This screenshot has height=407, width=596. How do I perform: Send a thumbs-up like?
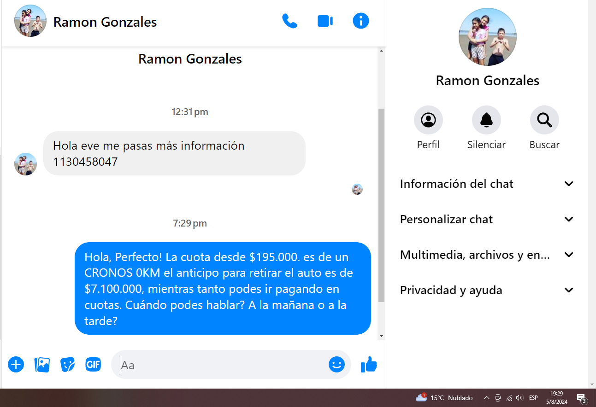point(369,365)
